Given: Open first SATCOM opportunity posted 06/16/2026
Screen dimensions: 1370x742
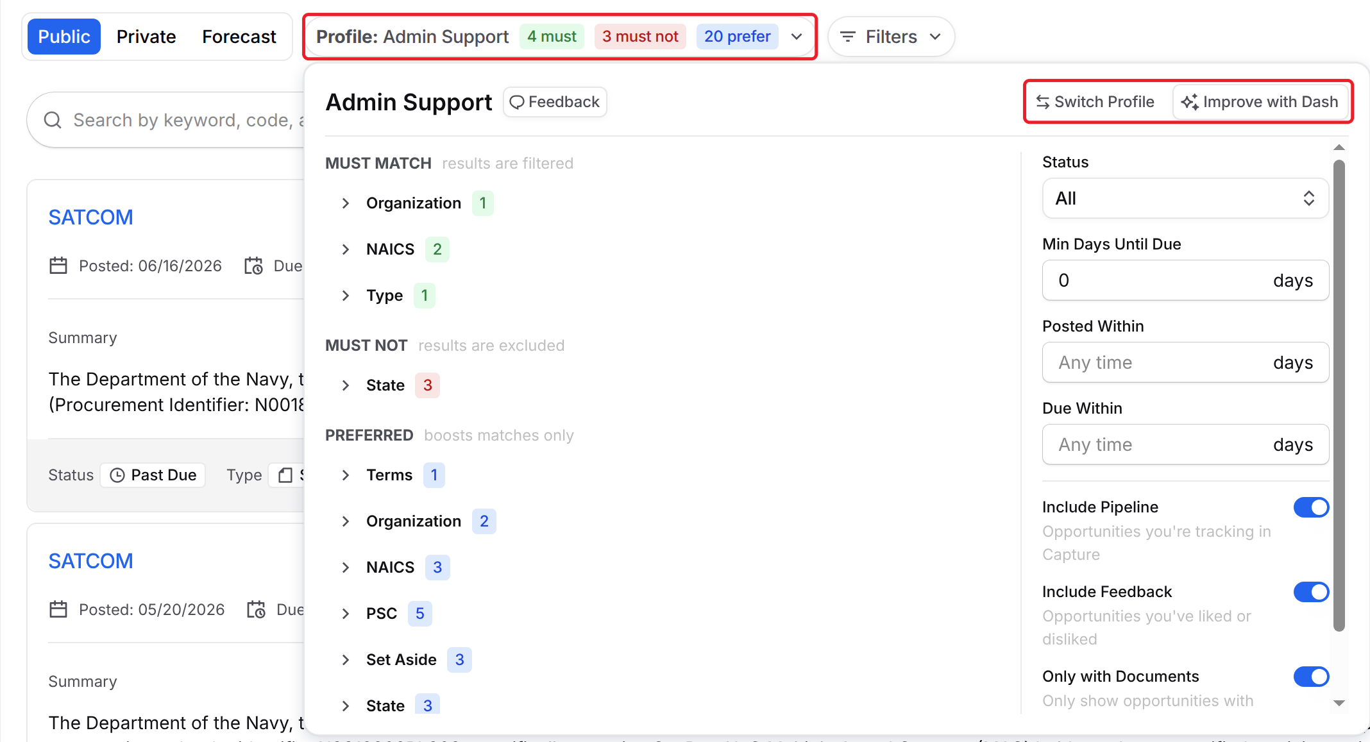Looking at the screenshot, I should [x=91, y=217].
